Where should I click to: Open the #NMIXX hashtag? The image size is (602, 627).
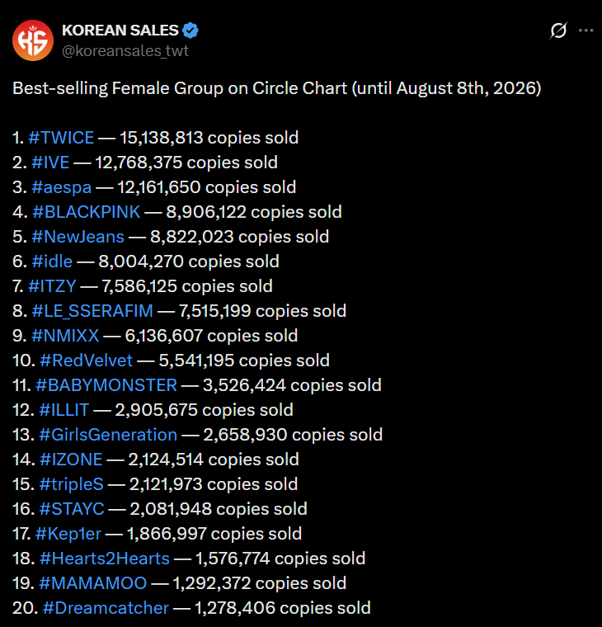pos(65,336)
